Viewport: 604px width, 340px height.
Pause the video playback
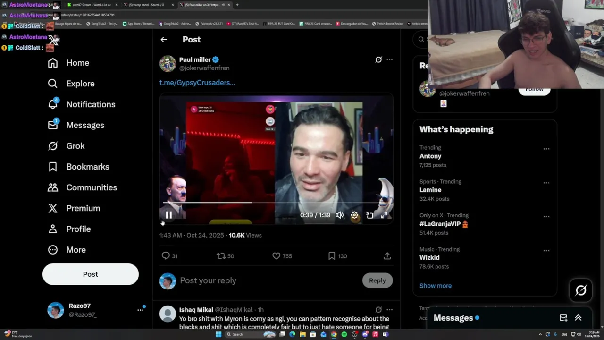coord(168,215)
